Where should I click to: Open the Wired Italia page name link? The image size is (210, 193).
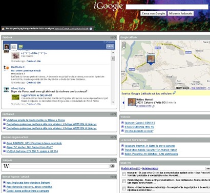coord(18,88)
